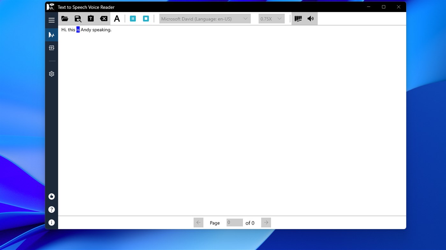Image resolution: width=446 pixels, height=250 pixels.
Task: Open a file with the folder icon
Action: coord(65,19)
